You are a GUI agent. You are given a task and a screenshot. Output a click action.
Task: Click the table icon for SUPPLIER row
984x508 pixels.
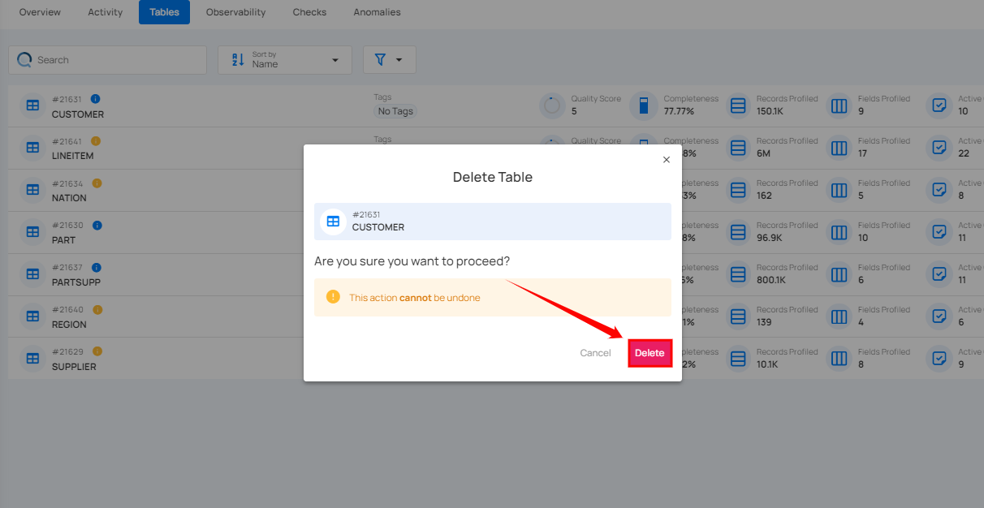32,358
